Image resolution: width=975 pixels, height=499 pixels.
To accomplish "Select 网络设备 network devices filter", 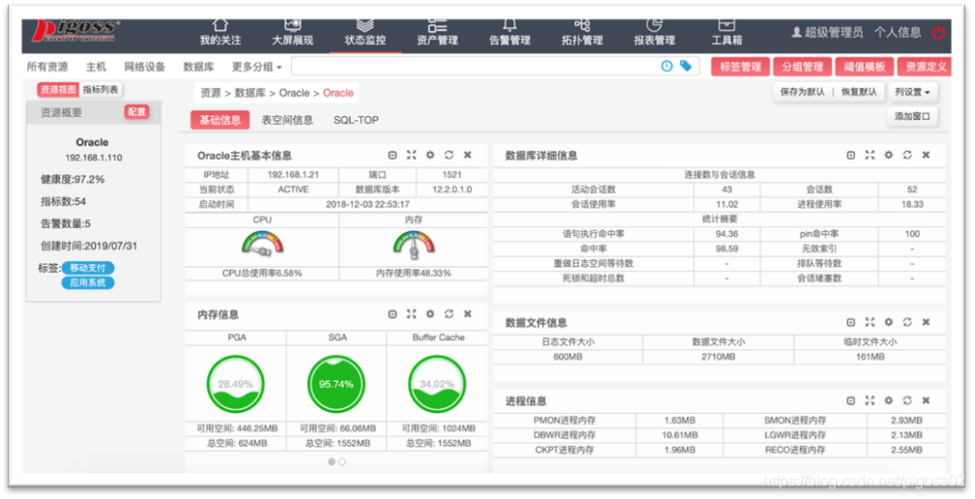I will [x=145, y=67].
